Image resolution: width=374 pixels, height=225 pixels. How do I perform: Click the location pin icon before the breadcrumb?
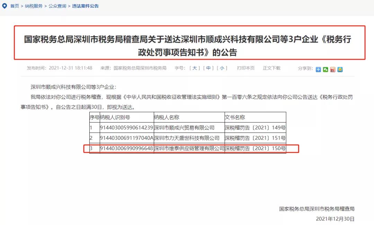coord(4,6)
